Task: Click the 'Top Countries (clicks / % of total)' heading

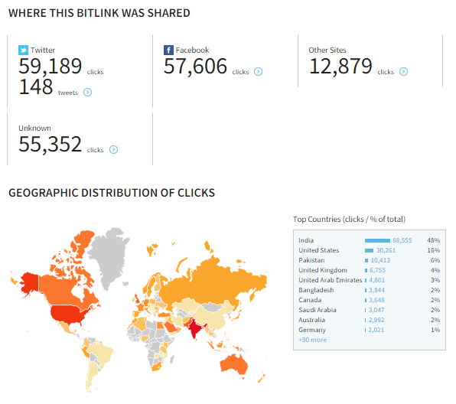Action: [349, 219]
